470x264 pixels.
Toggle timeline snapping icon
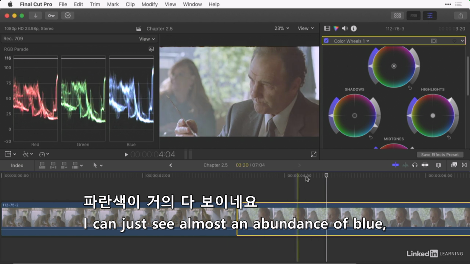point(425,165)
